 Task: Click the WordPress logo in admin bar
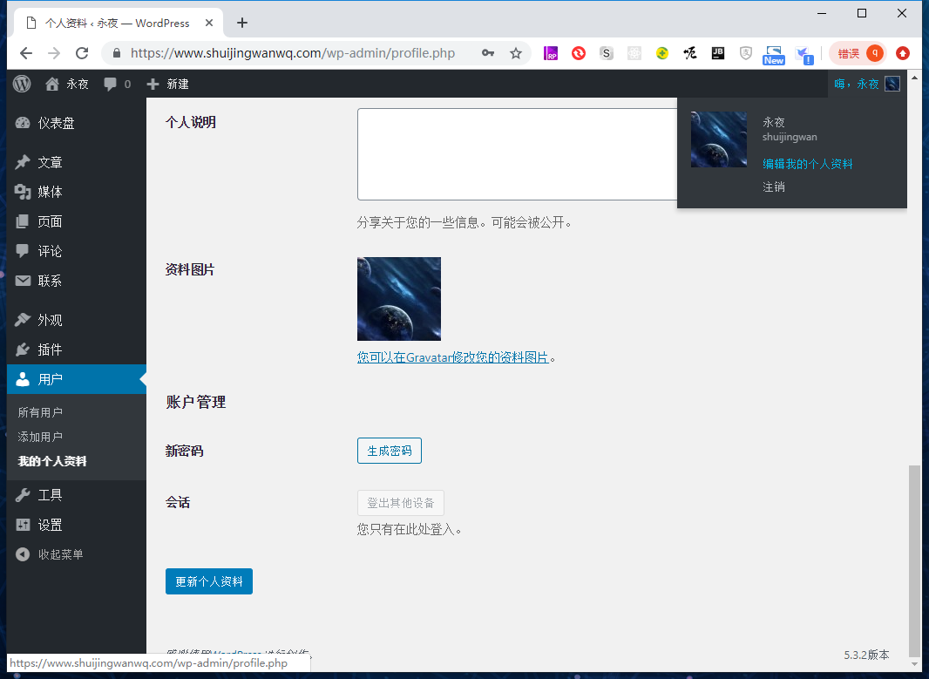point(22,84)
